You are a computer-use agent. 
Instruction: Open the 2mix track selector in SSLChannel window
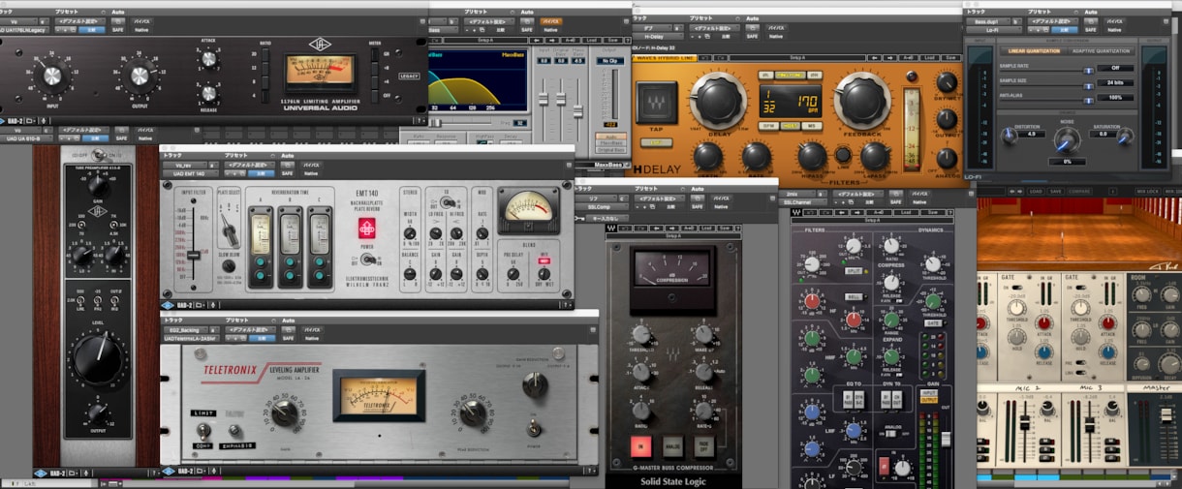coord(802,195)
